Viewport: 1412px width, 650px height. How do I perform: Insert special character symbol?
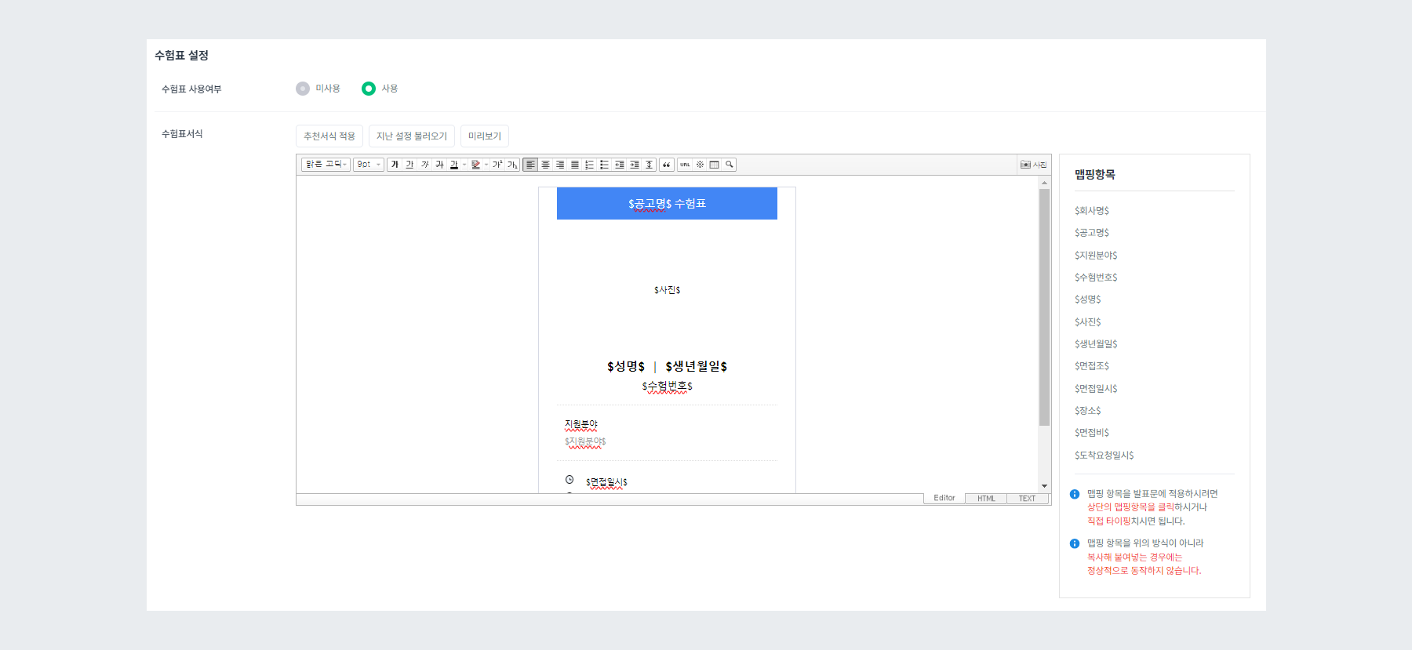[700, 165]
